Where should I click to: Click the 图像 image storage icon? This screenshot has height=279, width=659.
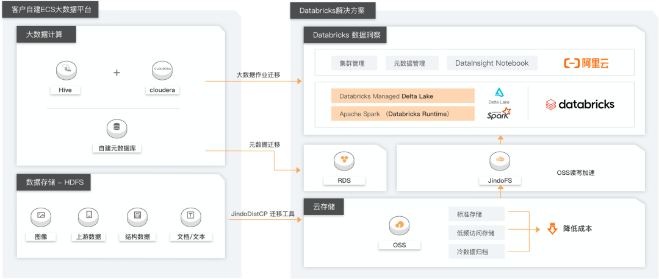click(x=41, y=217)
